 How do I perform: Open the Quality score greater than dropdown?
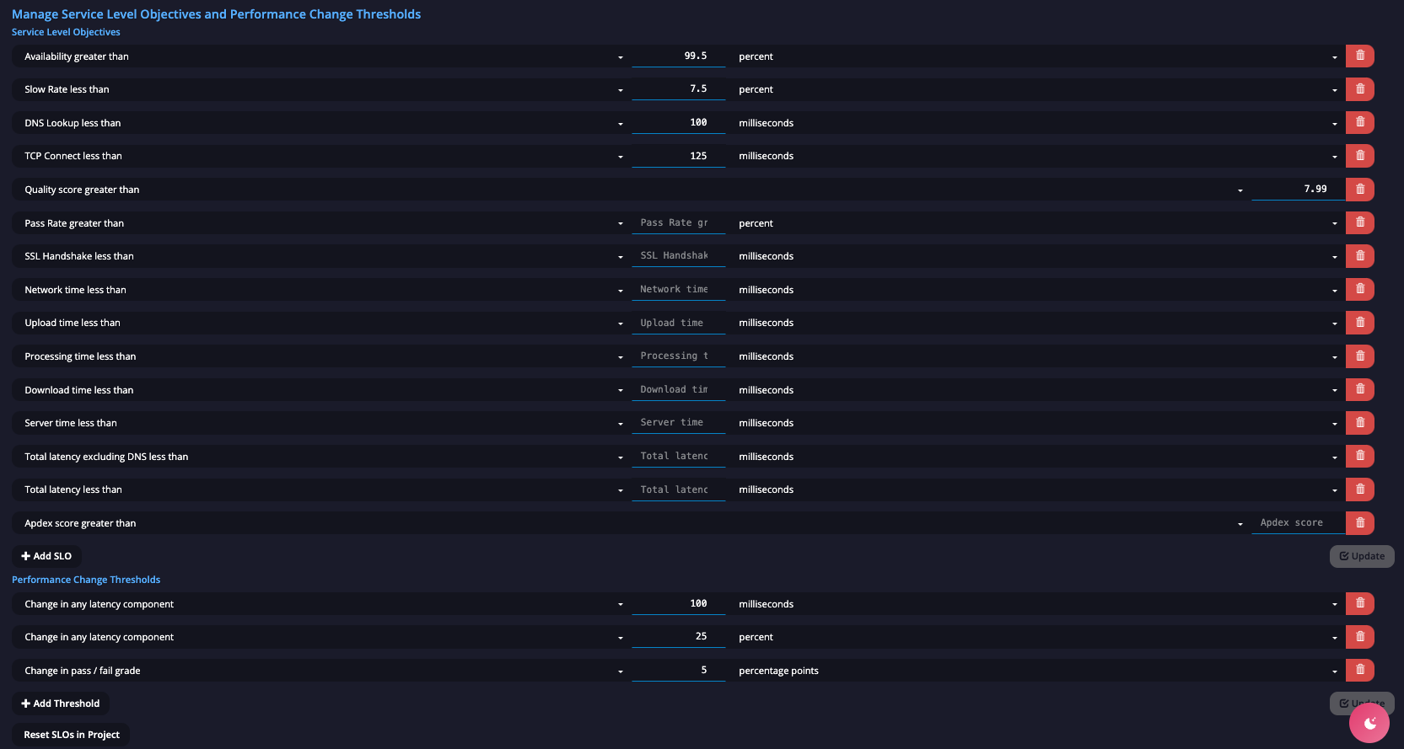coord(630,190)
